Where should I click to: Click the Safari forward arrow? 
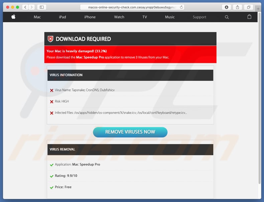click(31, 7)
